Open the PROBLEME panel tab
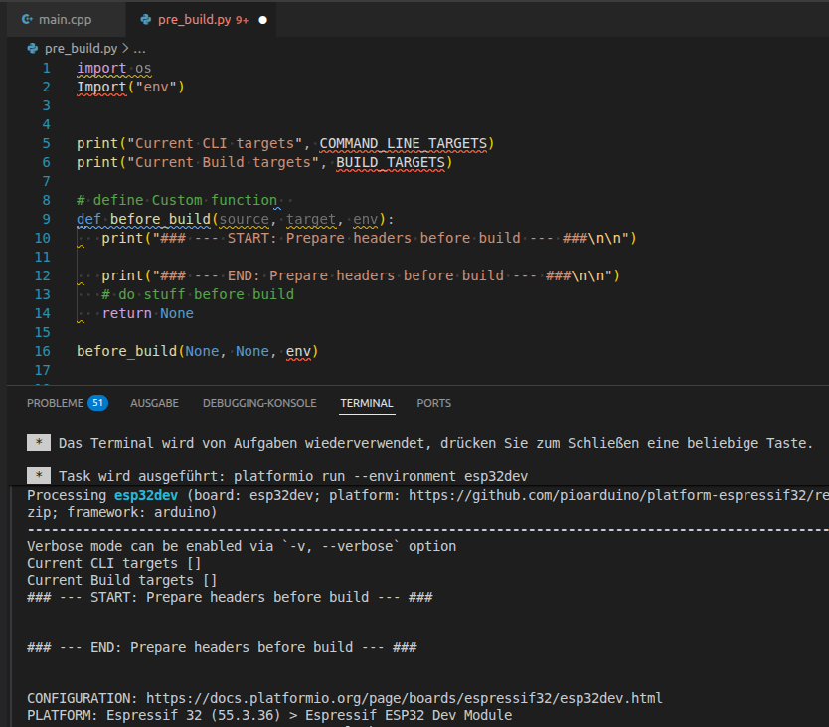The image size is (829, 727). [55, 403]
